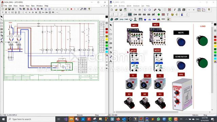Open the Window menu in CADe_SIMU

coord(39,6)
